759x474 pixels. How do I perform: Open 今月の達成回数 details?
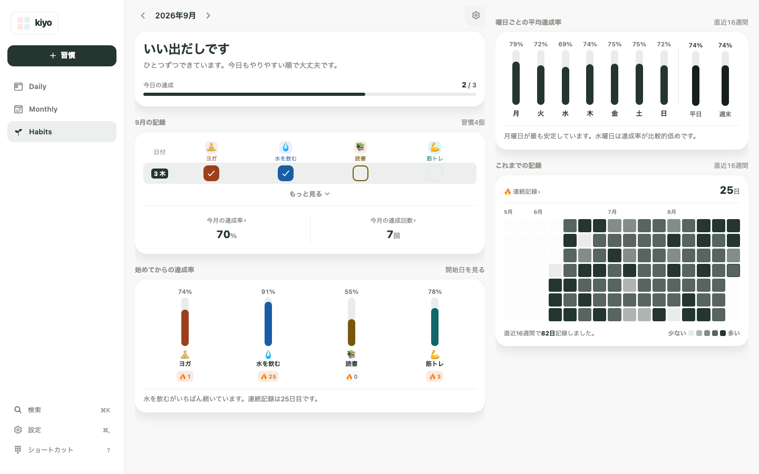[393, 221]
